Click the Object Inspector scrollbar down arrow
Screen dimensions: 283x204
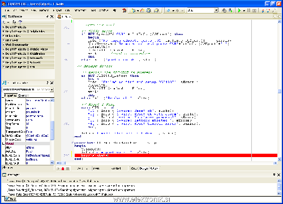coord(52,163)
